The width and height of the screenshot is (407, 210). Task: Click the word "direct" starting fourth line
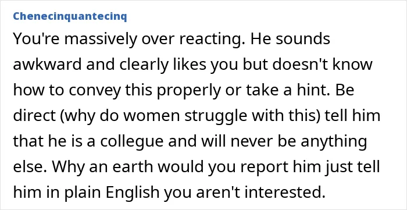click(x=34, y=116)
